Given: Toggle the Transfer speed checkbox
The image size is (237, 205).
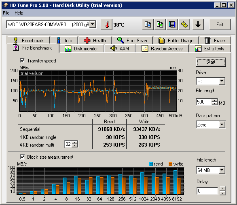Looking at the screenshot, I should (22, 61).
